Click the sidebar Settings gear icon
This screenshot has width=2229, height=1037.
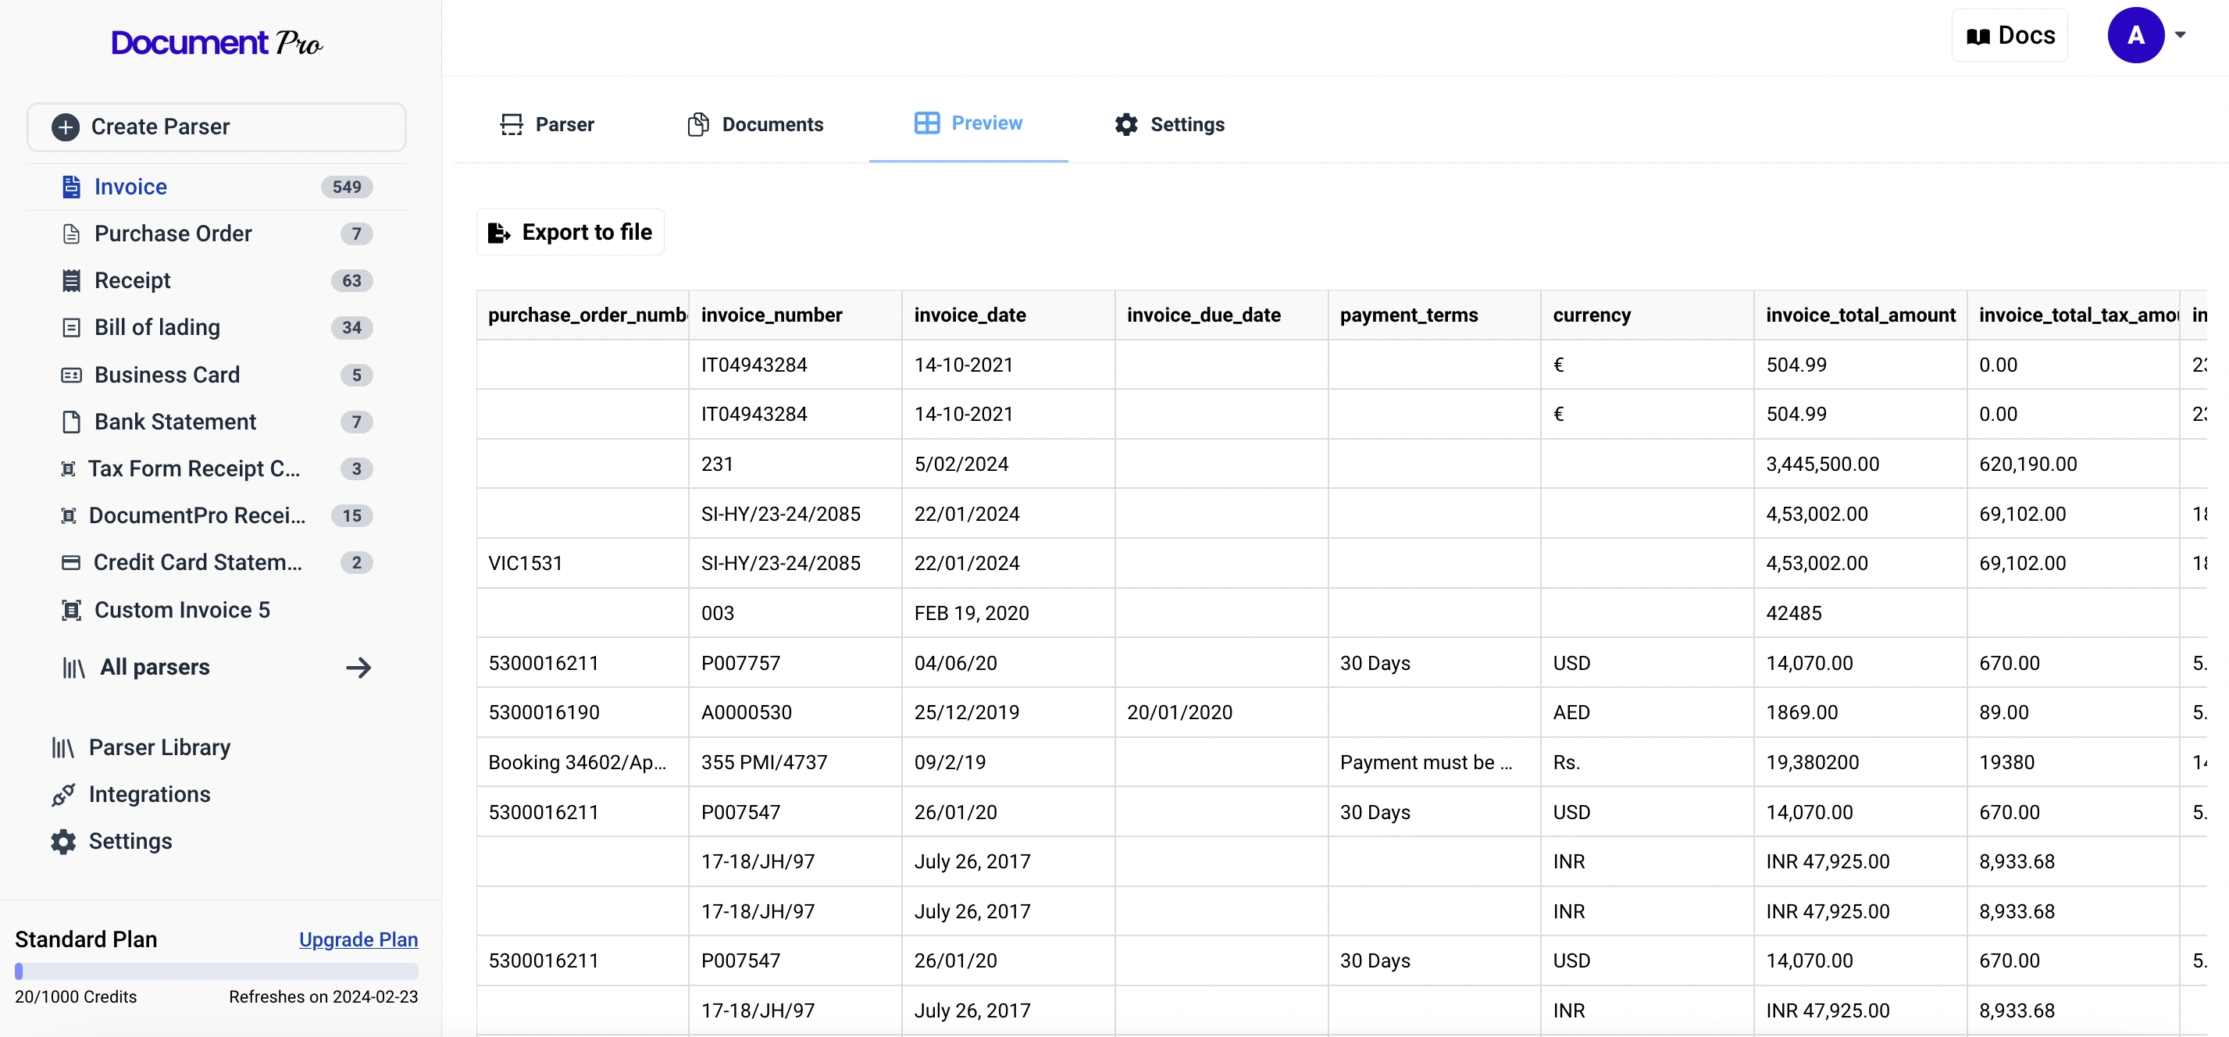pos(62,843)
